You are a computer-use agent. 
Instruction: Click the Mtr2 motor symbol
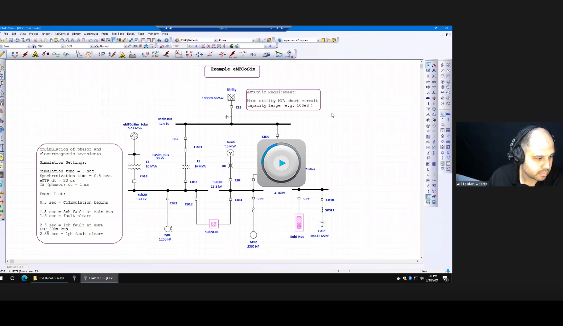(253, 235)
